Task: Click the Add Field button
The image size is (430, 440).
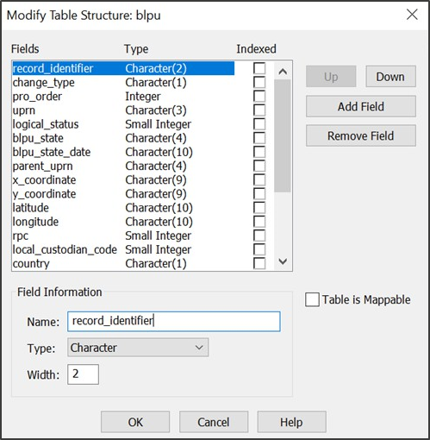Action: click(x=361, y=106)
